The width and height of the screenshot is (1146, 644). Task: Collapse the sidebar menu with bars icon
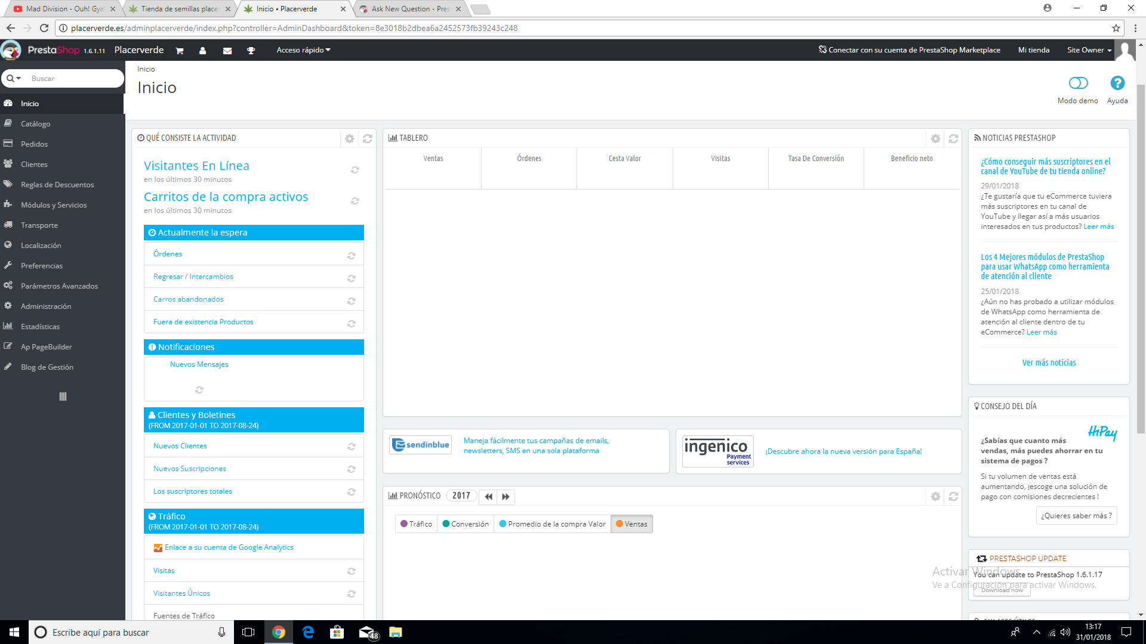pos(63,397)
